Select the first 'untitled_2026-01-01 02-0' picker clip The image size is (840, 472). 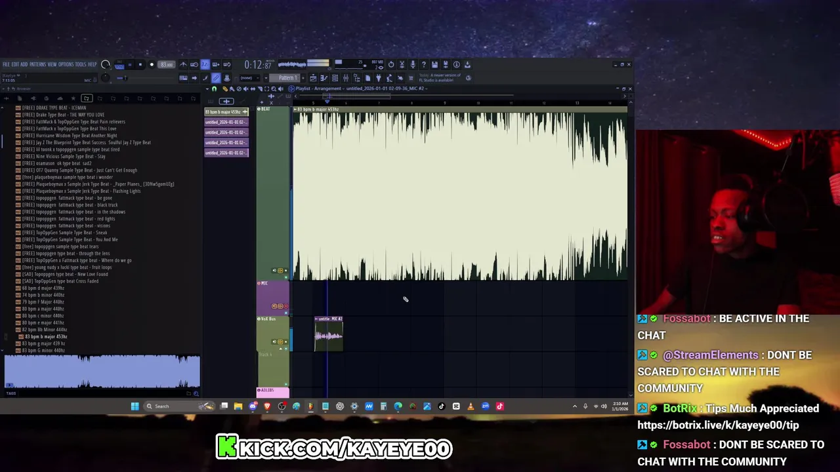[226, 122]
